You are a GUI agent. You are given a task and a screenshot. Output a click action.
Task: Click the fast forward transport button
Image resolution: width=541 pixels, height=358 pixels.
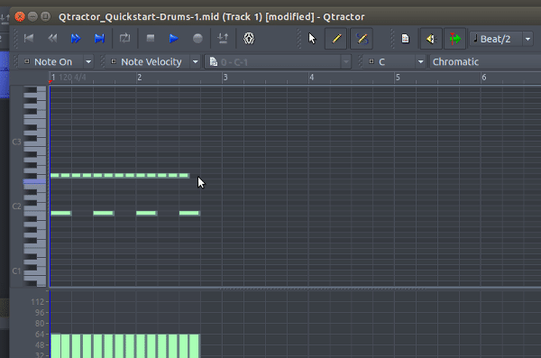pyautogui.click(x=76, y=38)
